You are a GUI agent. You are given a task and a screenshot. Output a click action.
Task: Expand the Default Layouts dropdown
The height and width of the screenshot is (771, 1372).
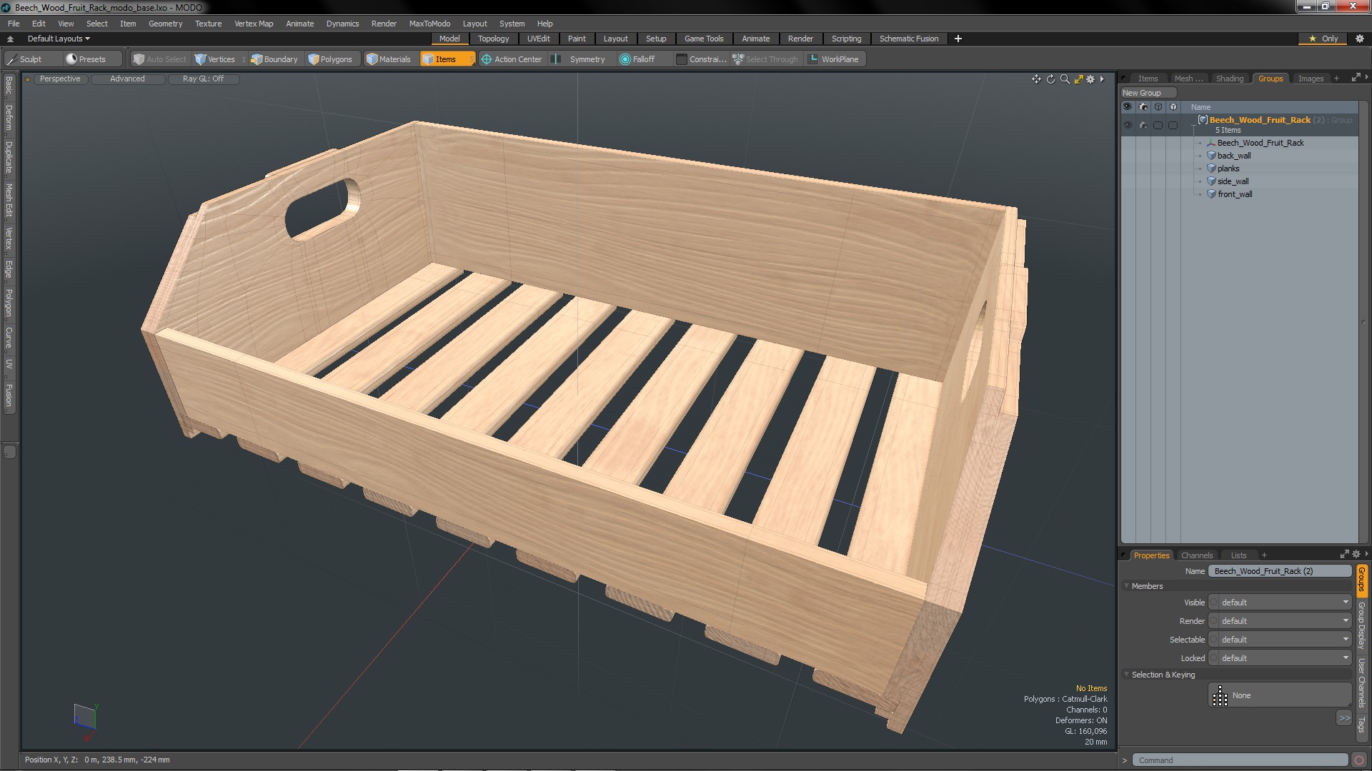(x=59, y=39)
